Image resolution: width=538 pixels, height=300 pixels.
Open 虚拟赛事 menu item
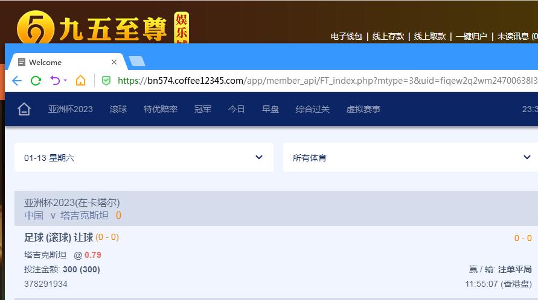[363, 109]
